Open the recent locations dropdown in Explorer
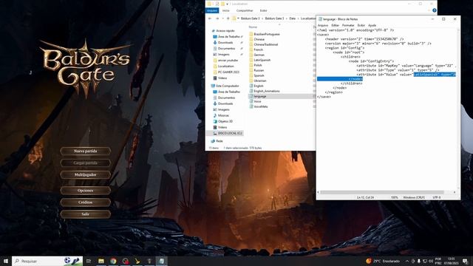 tap(223, 18)
